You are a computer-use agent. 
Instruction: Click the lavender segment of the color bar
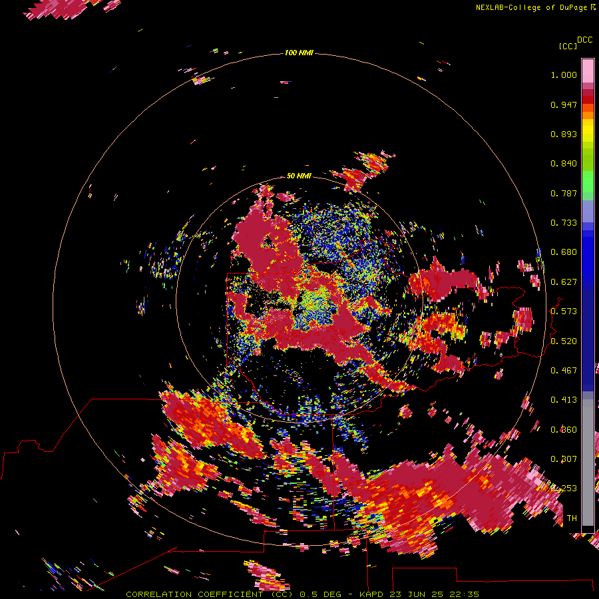(588, 211)
